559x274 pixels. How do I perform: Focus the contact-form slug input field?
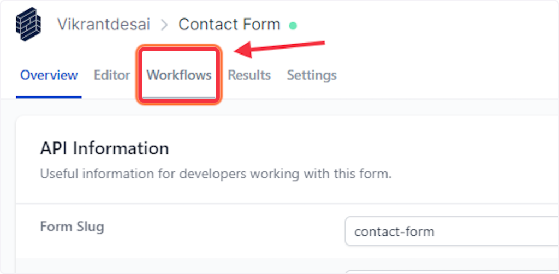tap(448, 231)
